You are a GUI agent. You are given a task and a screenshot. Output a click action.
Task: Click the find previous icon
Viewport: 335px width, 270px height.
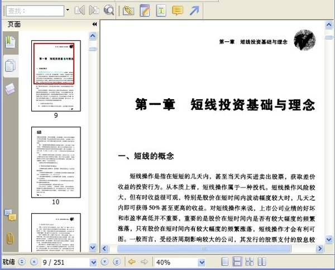coord(80,10)
